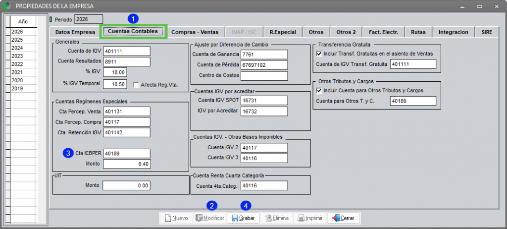Viewport: 507px width, 229px height.
Task: Select year 2026 in the Año list
Action: click(x=23, y=32)
